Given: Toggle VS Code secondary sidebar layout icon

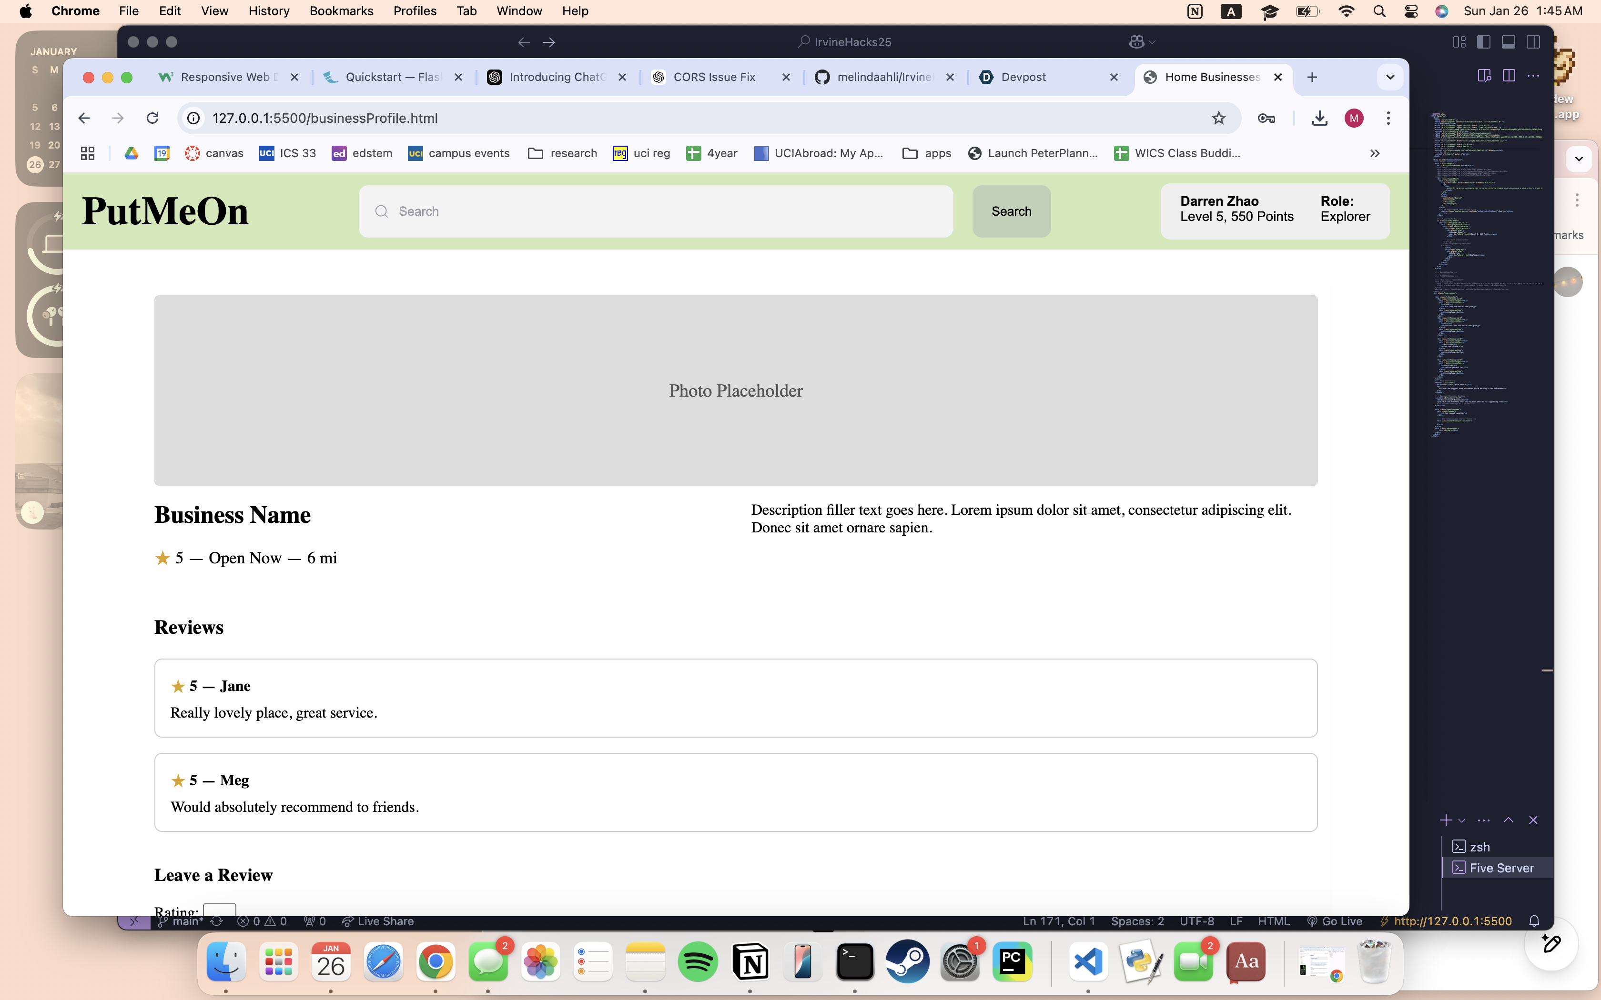Looking at the screenshot, I should pos(1533,42).
